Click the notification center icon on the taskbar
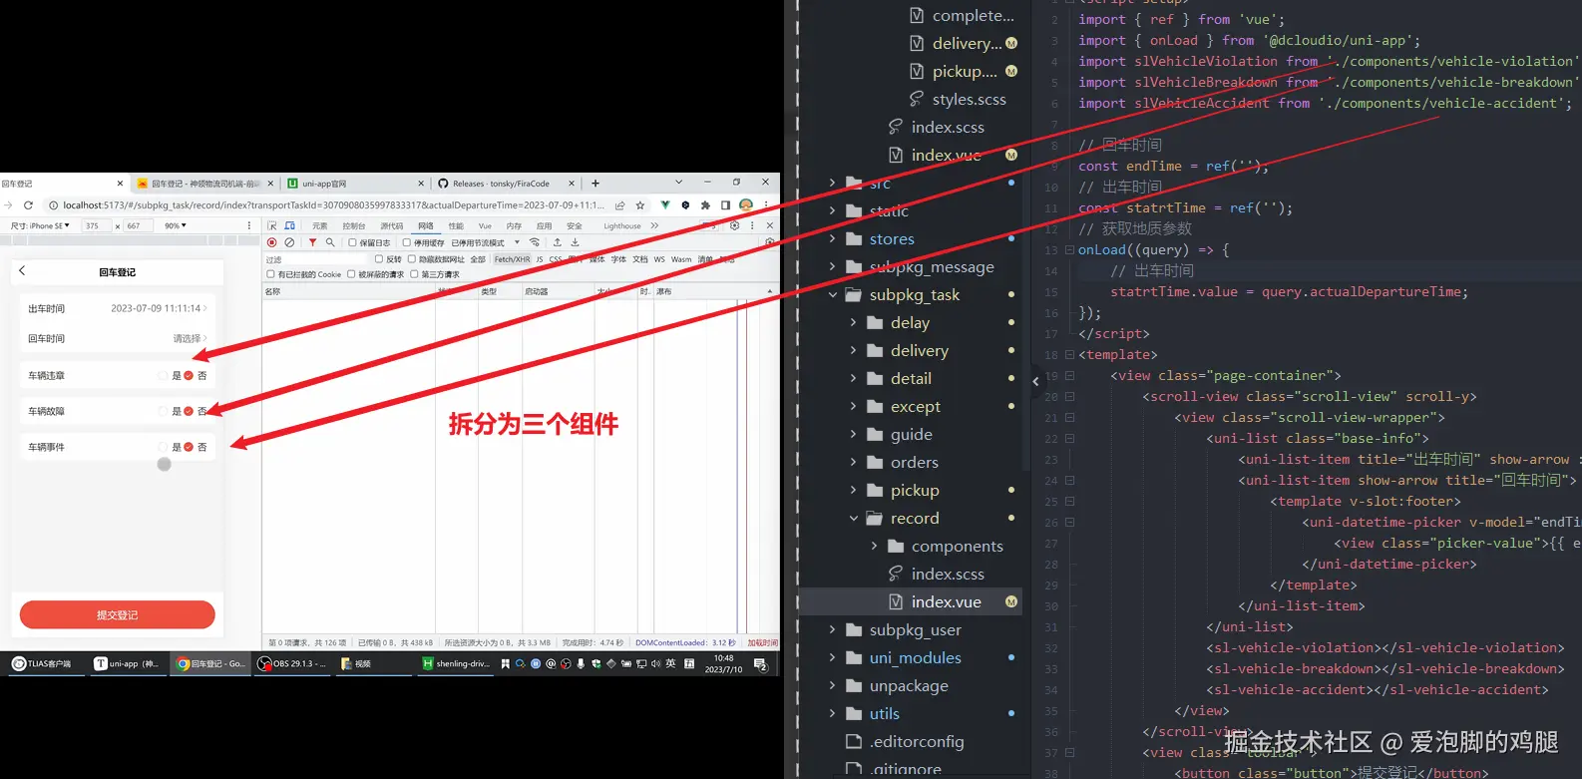The image size is (1582, 779). tap(760, 663)
